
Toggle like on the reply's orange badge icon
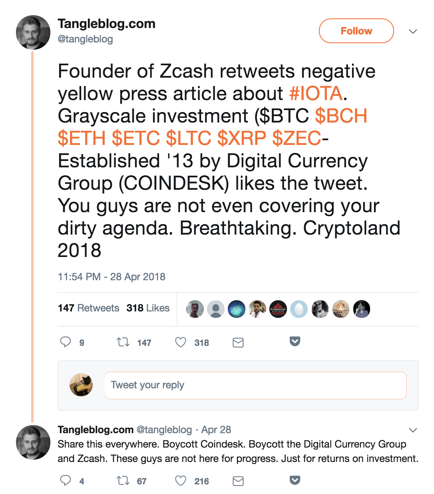click(295, 480)
